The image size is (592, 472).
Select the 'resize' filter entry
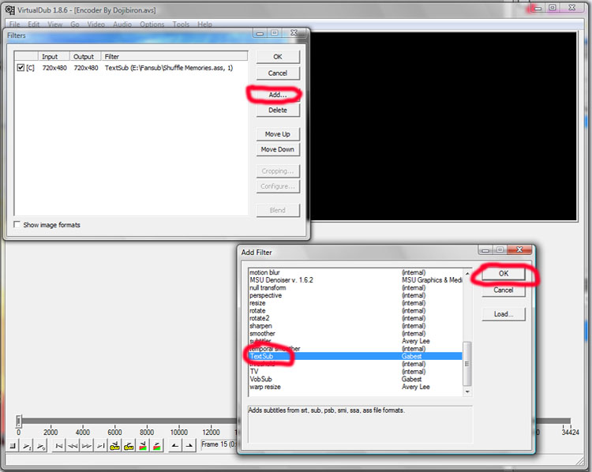pos(355,303)
